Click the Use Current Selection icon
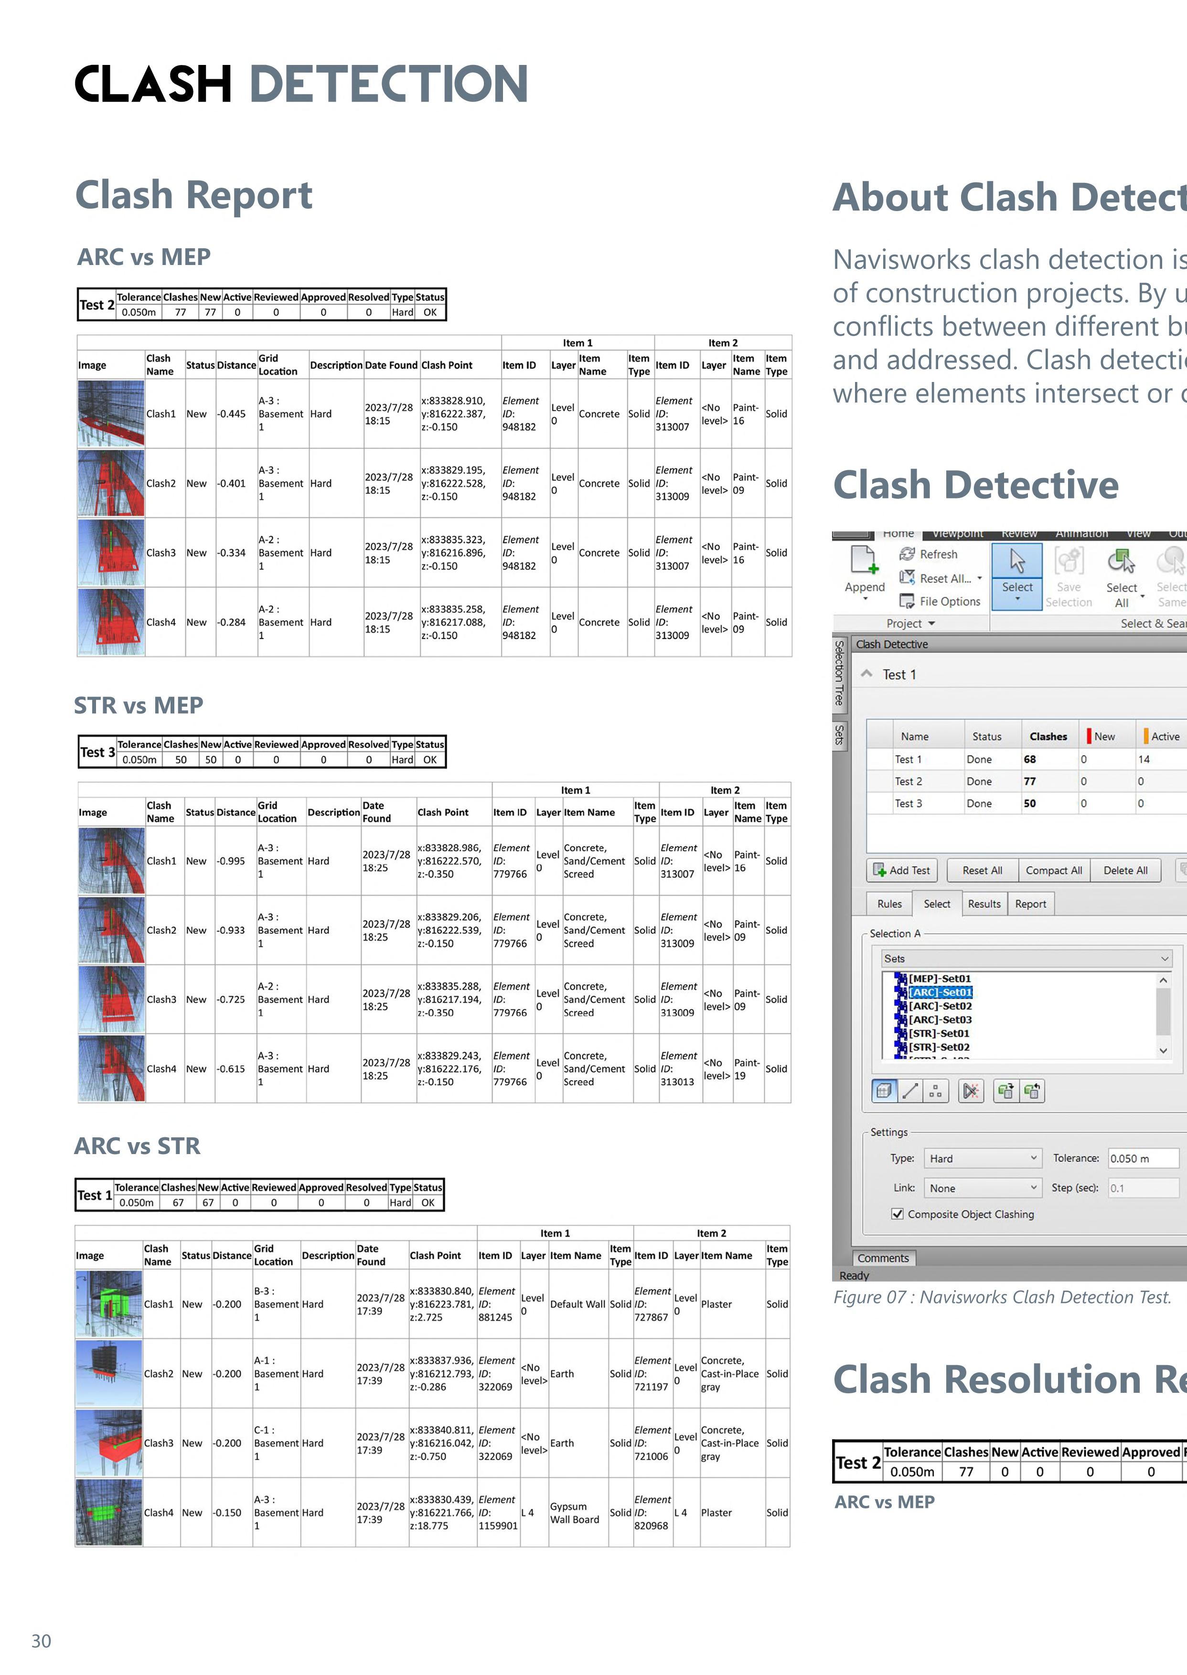This screenshot has height=1675, width=1187. 1006,1091
